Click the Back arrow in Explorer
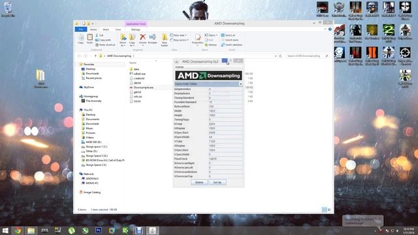Image resolution: width=418 pixels, height=235 pixels. (x=79, y=56)
